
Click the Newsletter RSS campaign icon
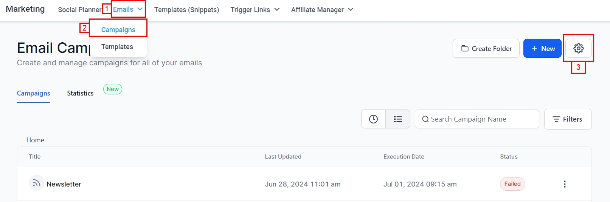point(36,183)
